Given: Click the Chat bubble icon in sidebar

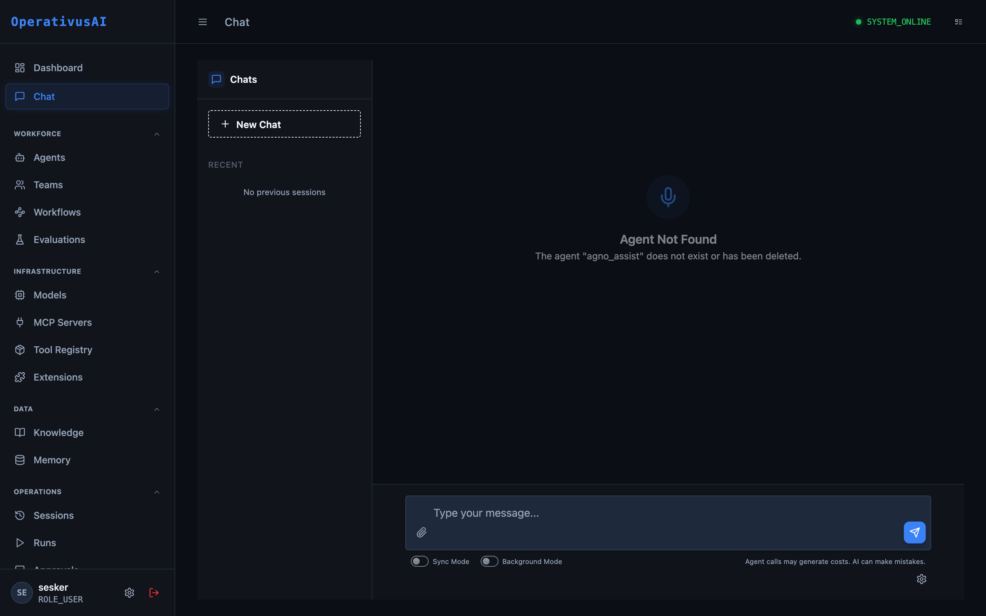Looking at the screenshot, I should pyautogui.click(x=20, y=97).
